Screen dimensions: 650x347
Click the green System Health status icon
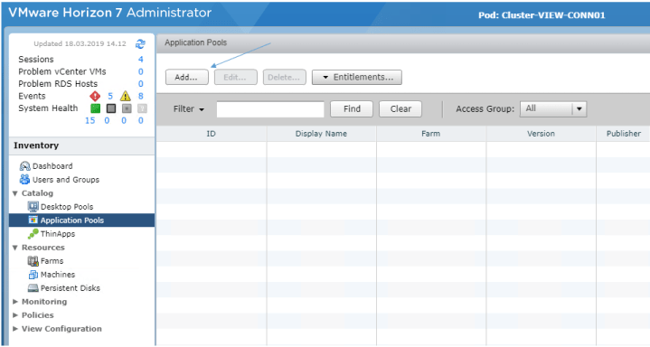pyautogui.click(x=95, y=108)
